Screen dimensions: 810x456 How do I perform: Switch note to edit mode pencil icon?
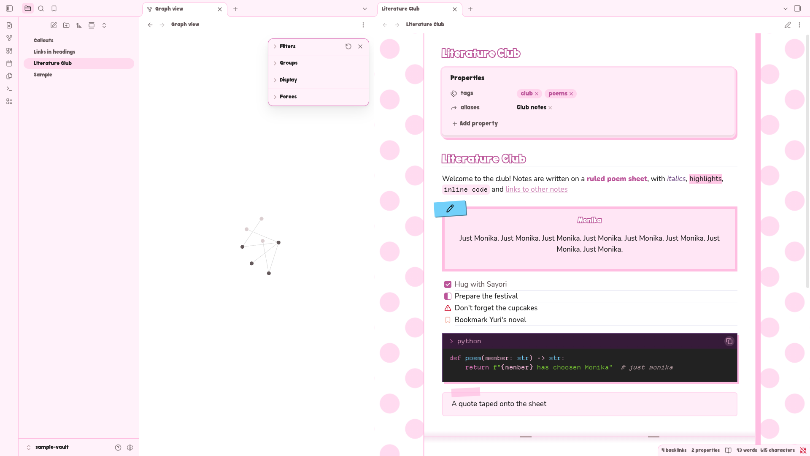(x=788, y=25)
